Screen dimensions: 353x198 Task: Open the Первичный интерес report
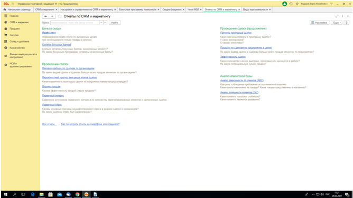pyautogui.click(x=53, y=95)
